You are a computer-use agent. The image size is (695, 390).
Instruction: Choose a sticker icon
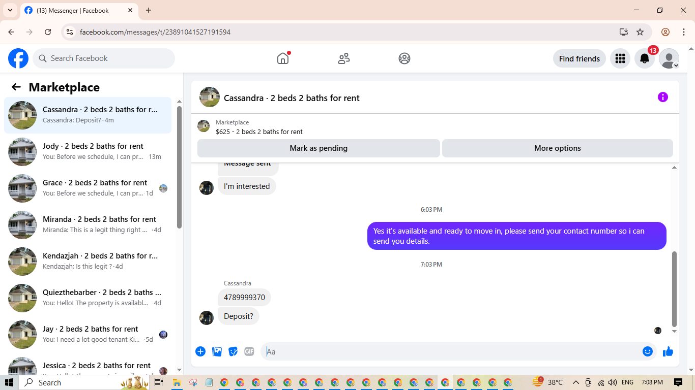[233, 351]
